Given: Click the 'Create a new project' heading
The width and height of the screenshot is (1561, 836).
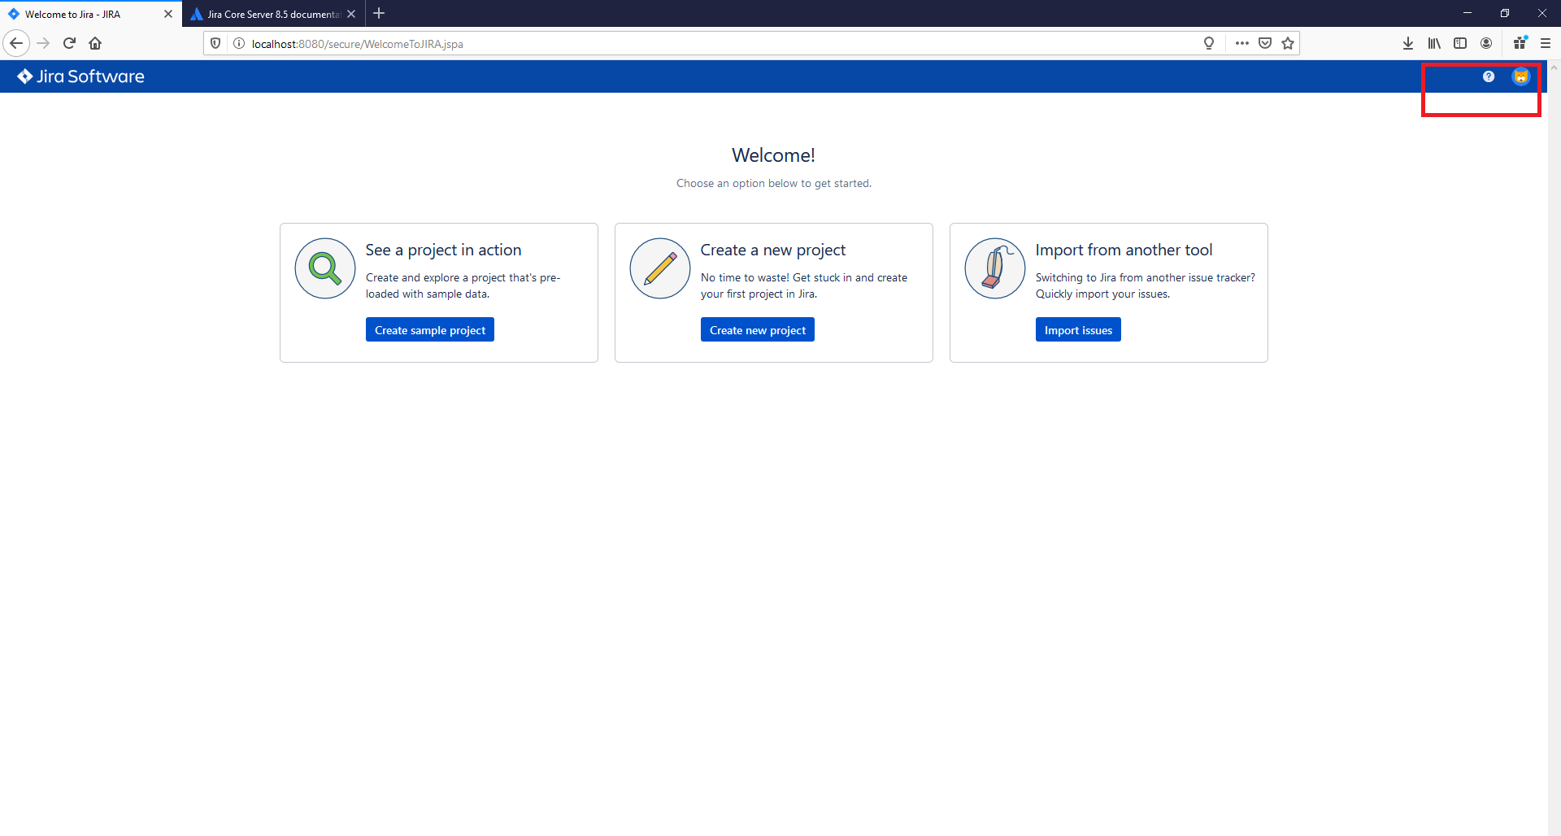Looking at the screenshot, I should [x=773, y=250].
